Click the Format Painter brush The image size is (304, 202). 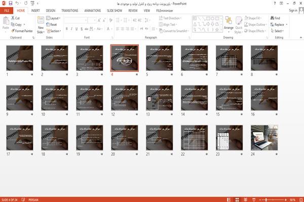tap(13, 31)
